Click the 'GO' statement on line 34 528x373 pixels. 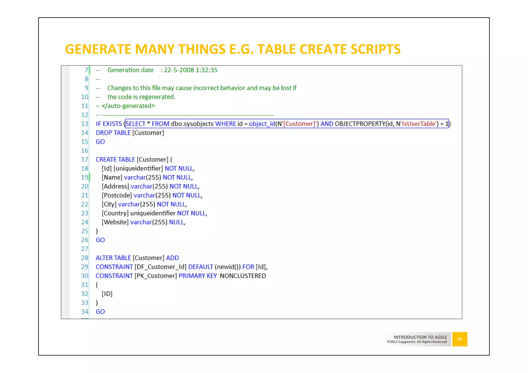[100, 312]
